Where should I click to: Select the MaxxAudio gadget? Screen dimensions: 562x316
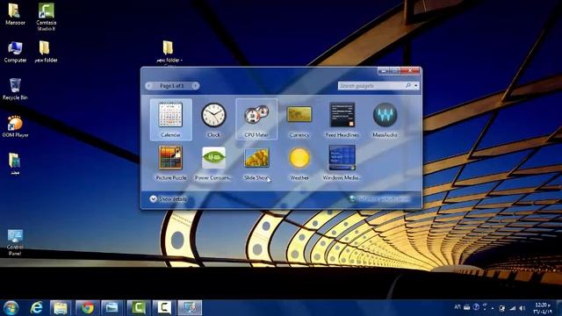pos(385,119)
